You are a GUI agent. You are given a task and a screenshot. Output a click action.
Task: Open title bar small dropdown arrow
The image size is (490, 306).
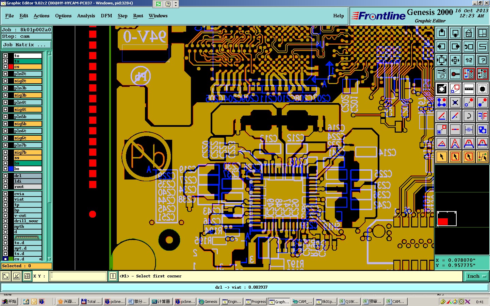[x=176, y=4]
